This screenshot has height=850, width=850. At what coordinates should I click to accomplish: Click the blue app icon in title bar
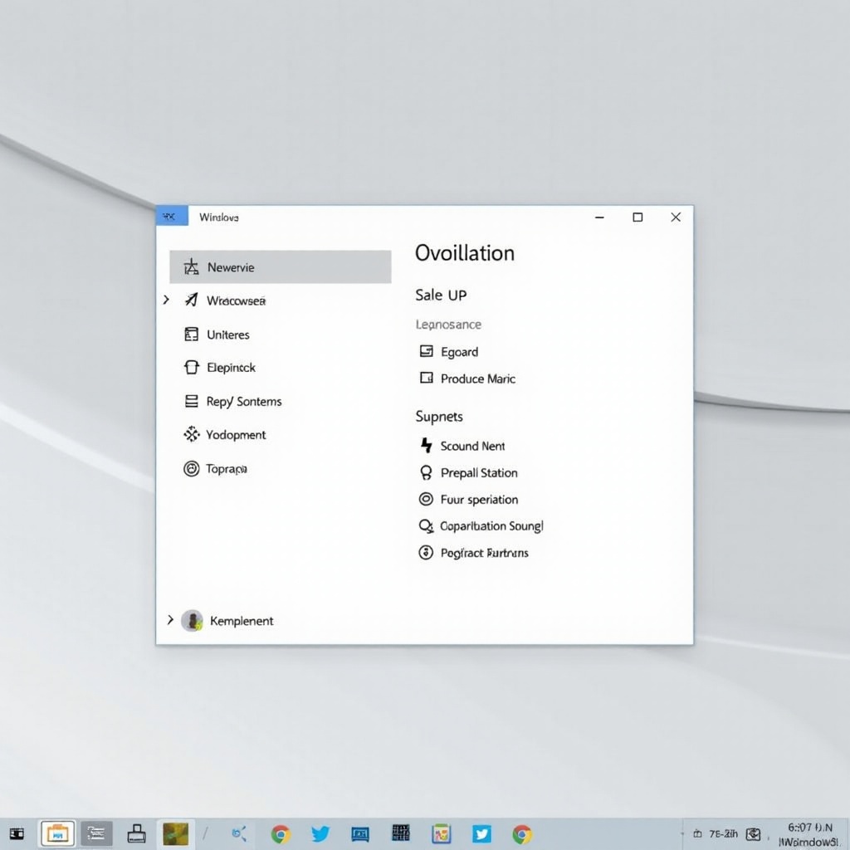(172, 217)
